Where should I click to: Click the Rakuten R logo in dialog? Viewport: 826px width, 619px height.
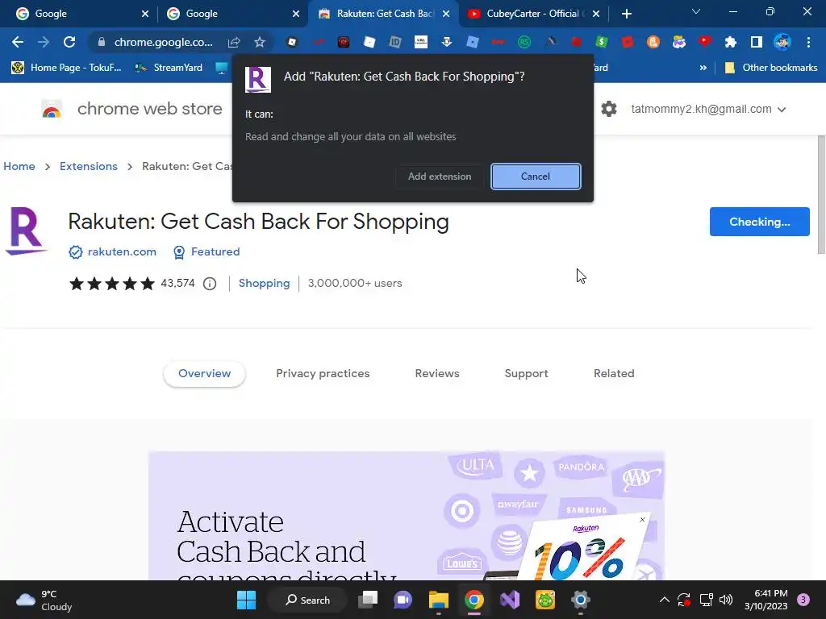click(x=258, y=80)
